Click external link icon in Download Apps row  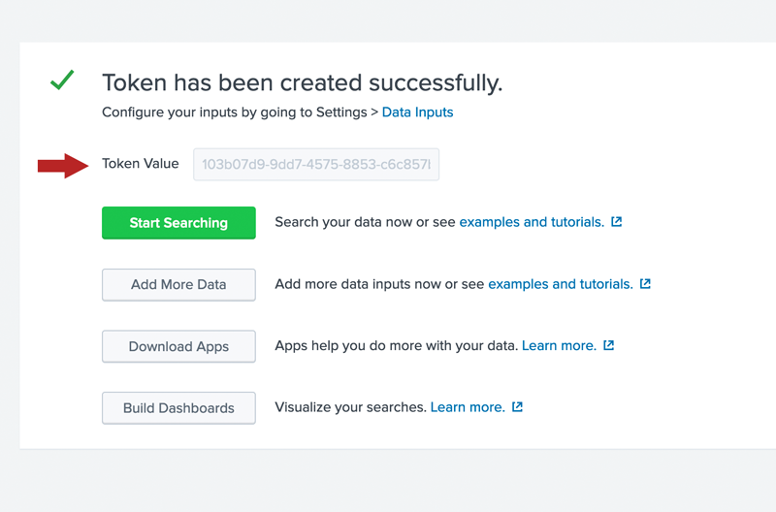[x=609, y=345]
